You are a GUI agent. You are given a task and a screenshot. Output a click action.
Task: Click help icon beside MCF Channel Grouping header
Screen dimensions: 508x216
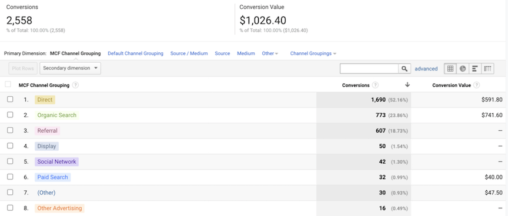tap(75, 85)
